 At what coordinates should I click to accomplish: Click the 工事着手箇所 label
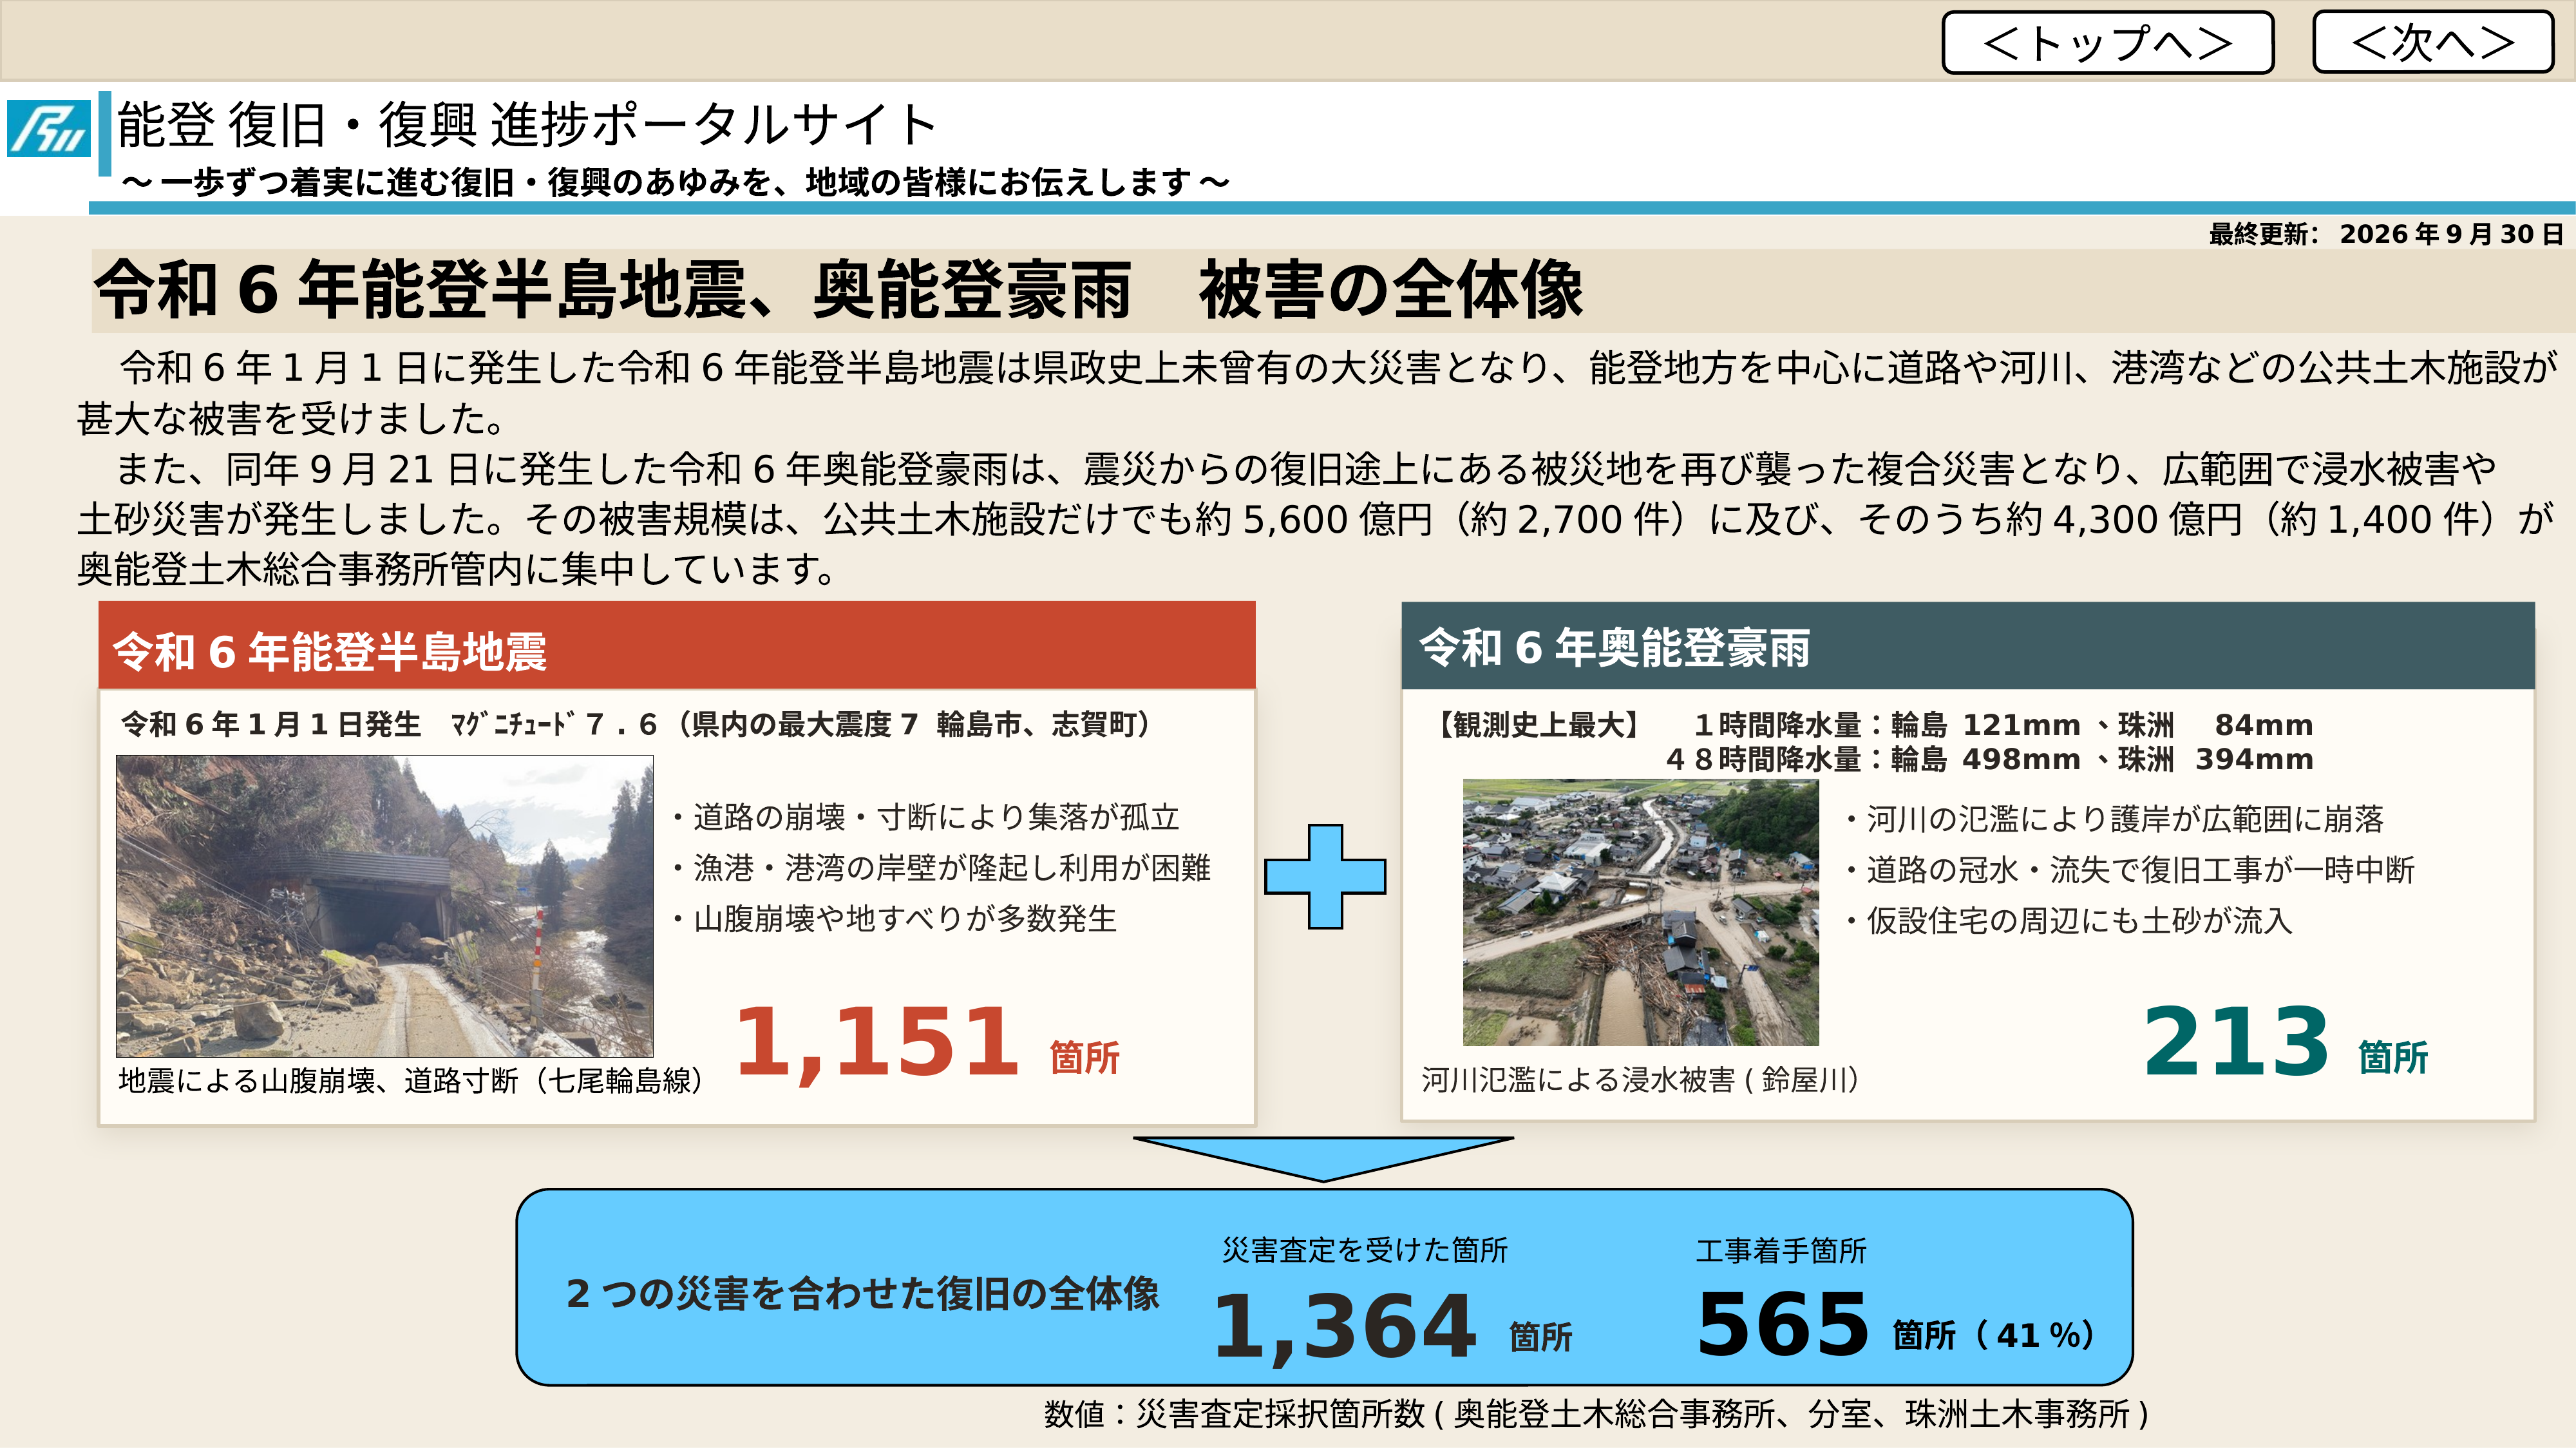(x=1781, y=1251)
